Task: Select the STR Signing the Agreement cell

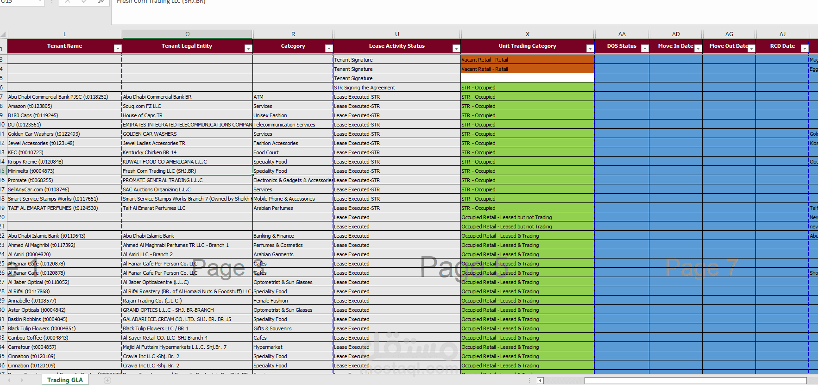Action: (x=397, y=88)
